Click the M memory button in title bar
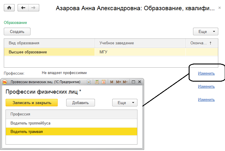 pos(112,82)
